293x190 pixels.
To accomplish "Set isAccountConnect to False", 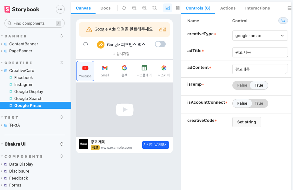I will point(242,103).
